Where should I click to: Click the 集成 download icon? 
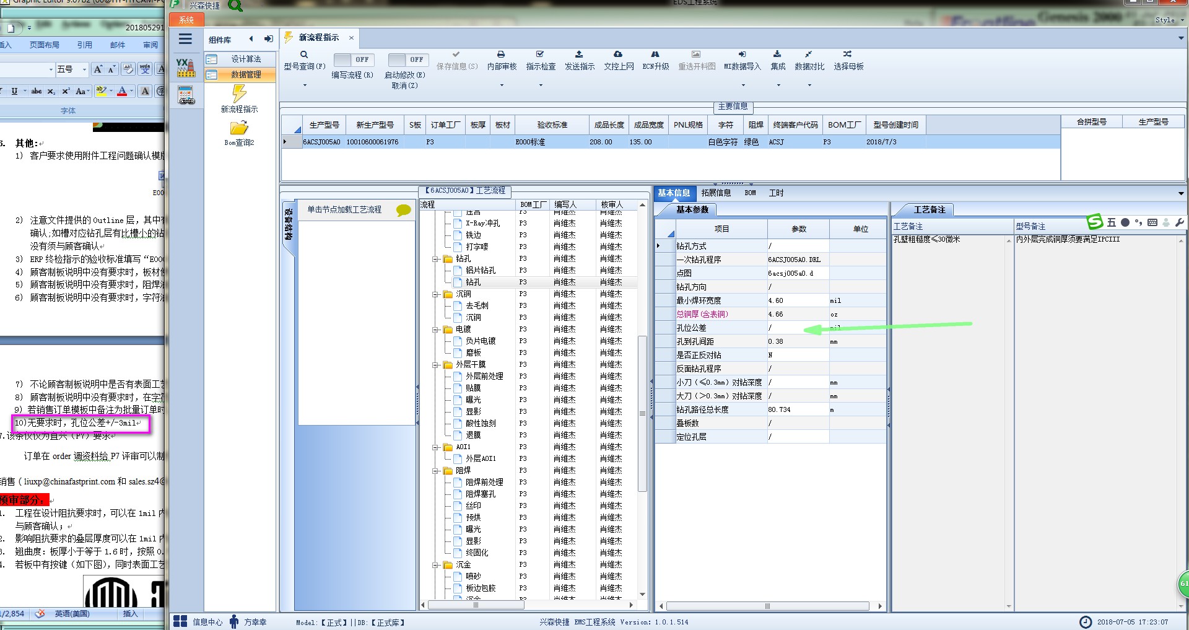pyautogui.click(x=777, y=55)
